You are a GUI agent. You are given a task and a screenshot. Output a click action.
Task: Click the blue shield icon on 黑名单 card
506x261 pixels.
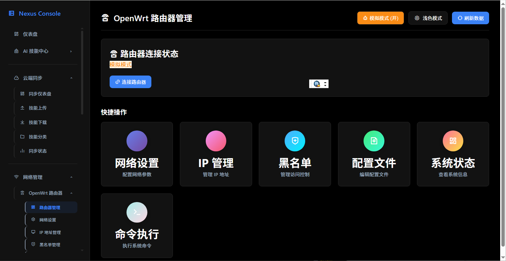point(295,141)
